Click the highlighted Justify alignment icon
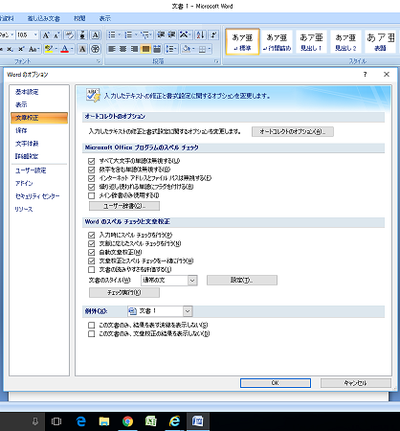The height and width of the screenshot is (431, 400). pyautogui.click(x=145, y=49)
